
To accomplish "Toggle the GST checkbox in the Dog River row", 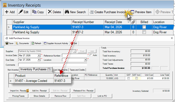I will (x=128, y=78).
